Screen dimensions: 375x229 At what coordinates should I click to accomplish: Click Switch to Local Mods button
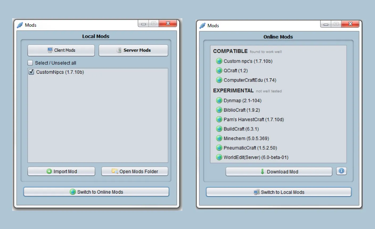[x=279, y=192]
